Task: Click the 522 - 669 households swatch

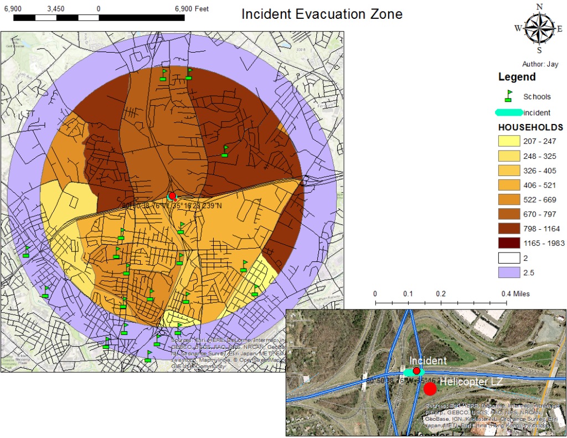Action: (x=509, y=199)
